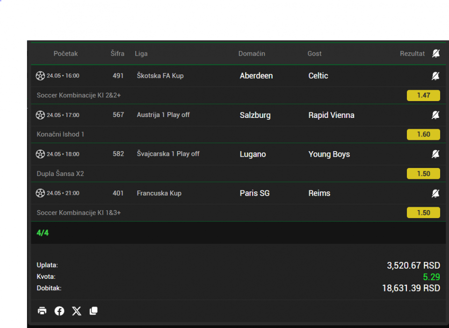This screenshot has width=449, height=328.
Task: Click the Domaćin column header
Action: [252, 53]
